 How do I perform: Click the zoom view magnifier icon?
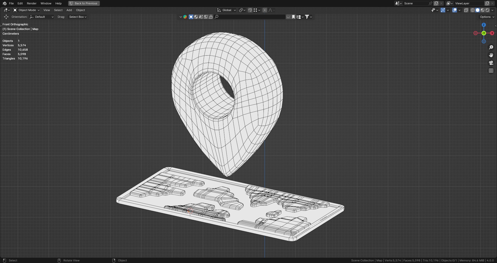click(x=491, y=47)
